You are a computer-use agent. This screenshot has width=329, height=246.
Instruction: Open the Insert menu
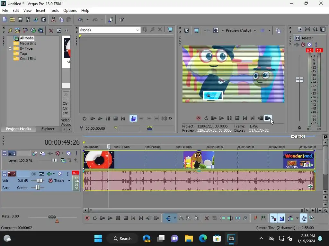40,11
